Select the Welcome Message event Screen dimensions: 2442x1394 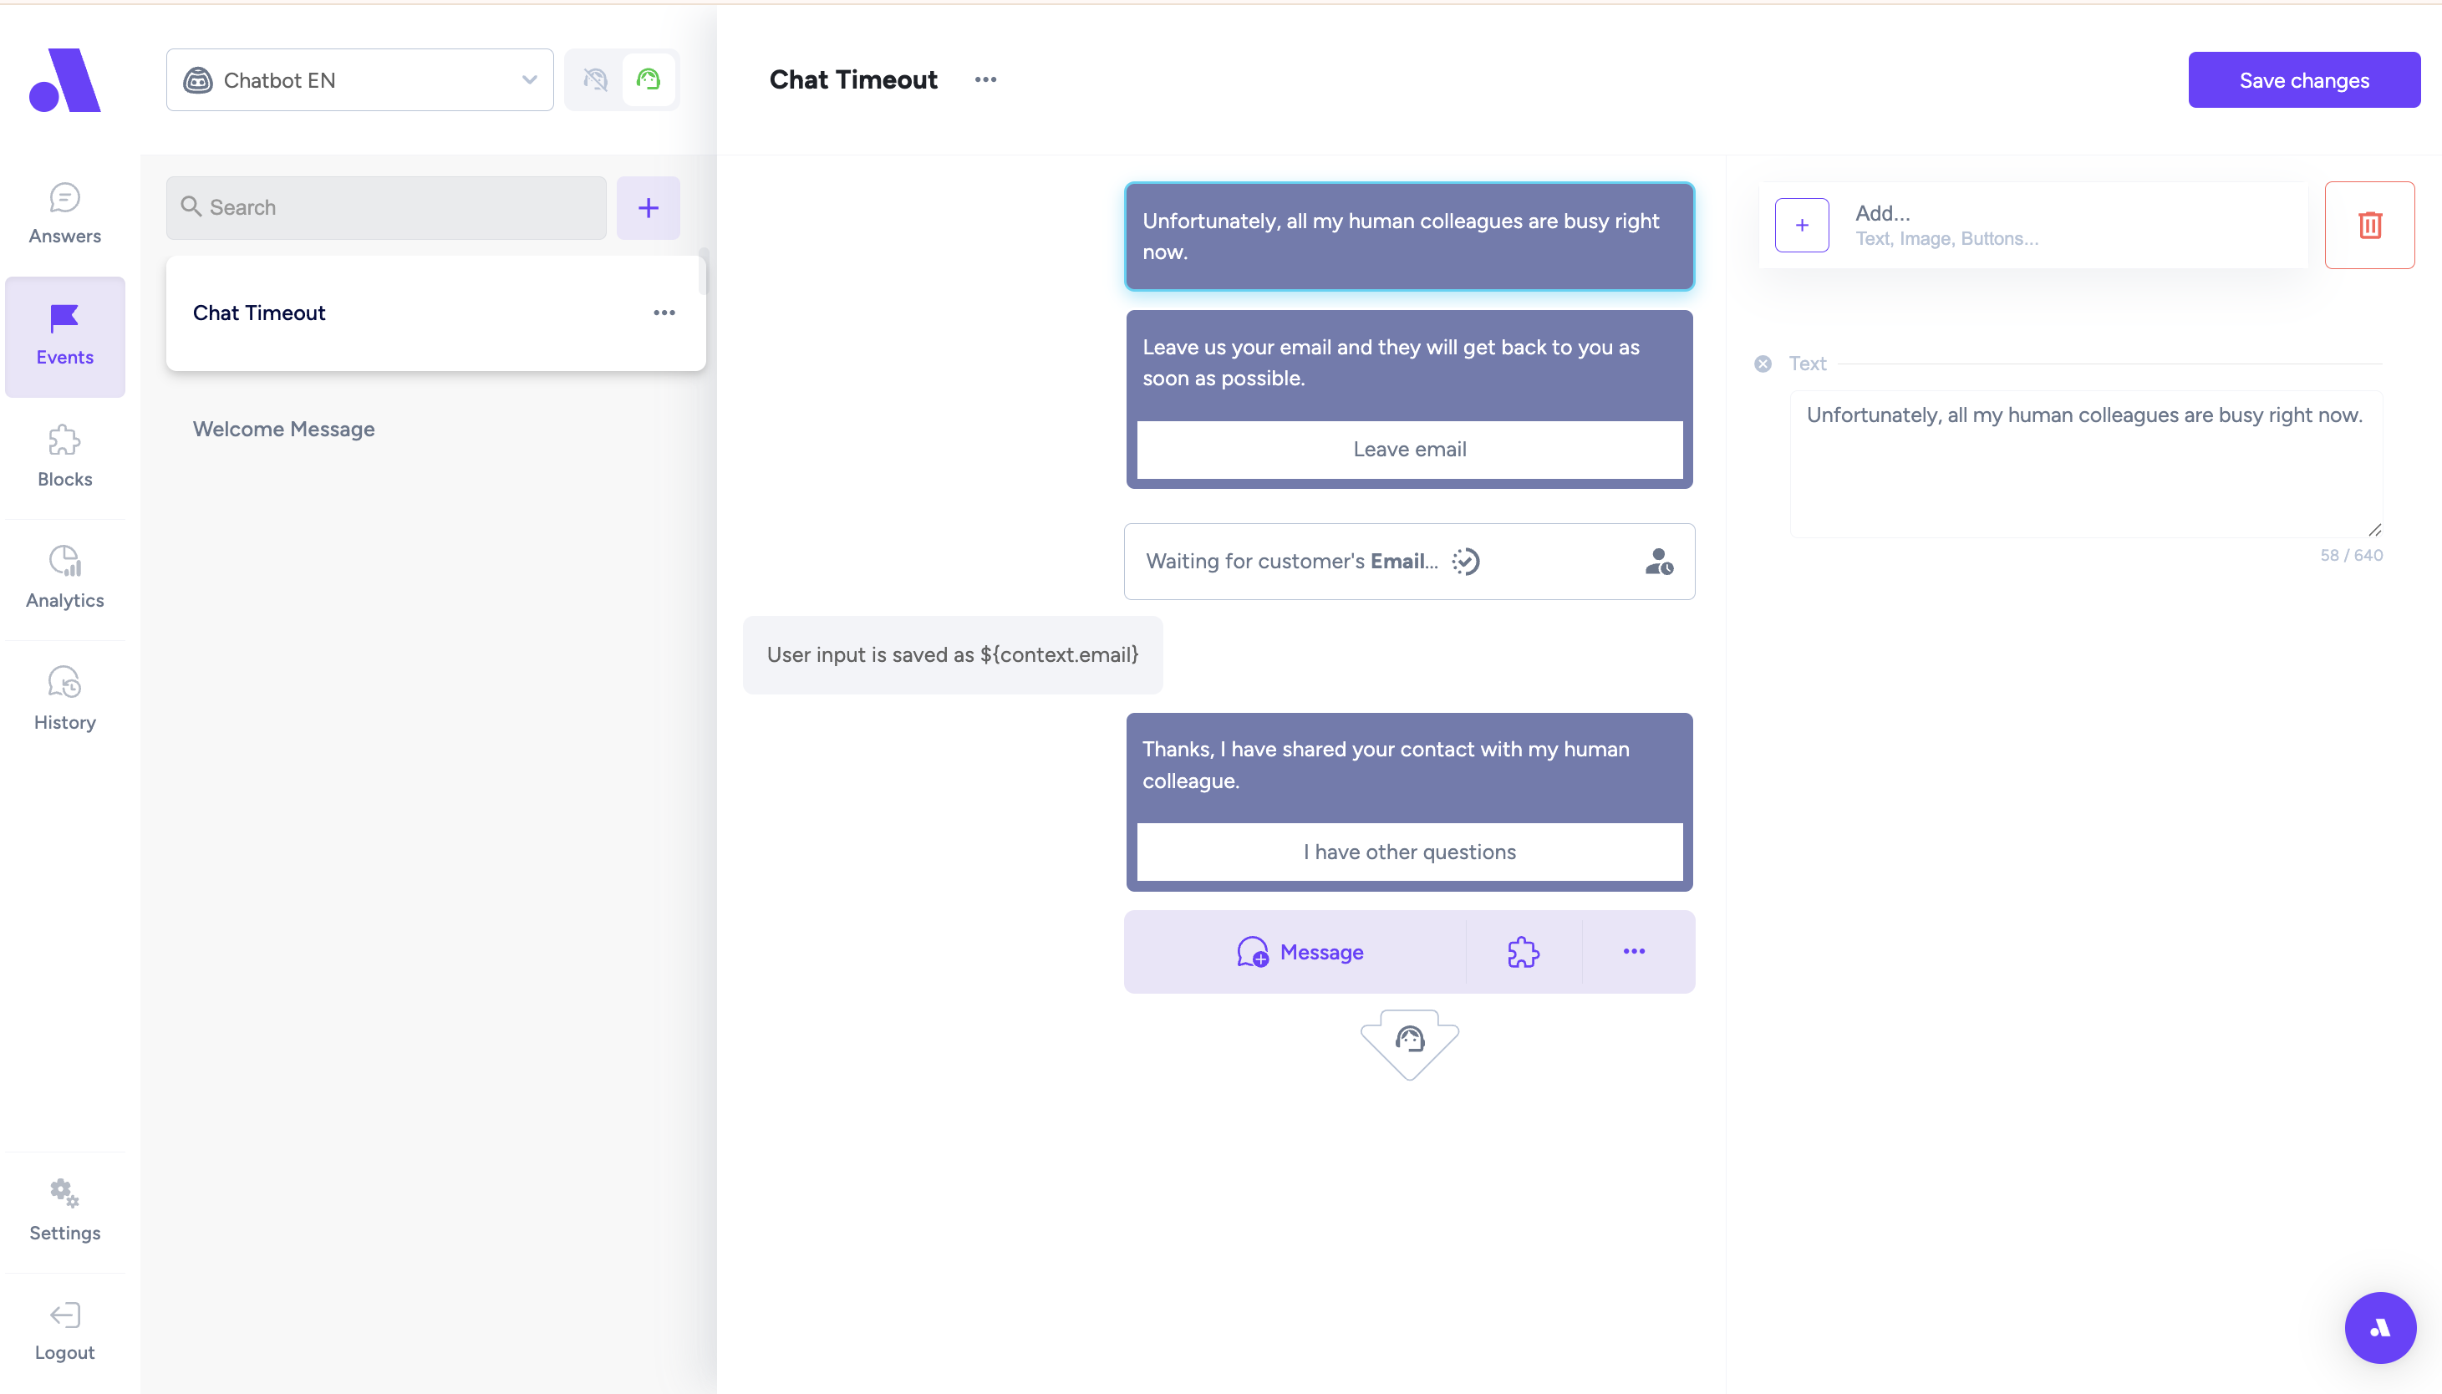283,429
